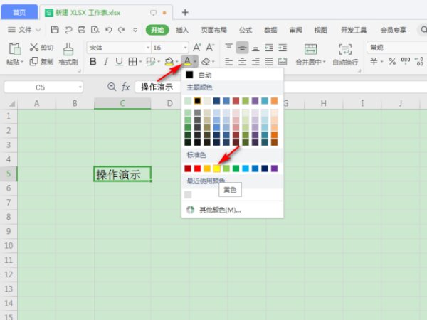The width and height of the screenshot is (427, 320).
Task: Click the Print icon in quick toolbar
Action: [81, 30]
